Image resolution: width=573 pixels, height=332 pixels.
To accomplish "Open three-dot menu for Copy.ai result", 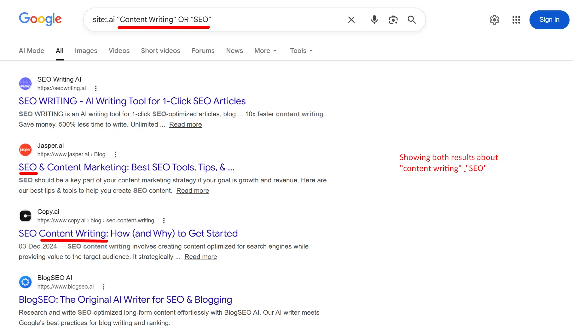I will click(x=164, y=220).
